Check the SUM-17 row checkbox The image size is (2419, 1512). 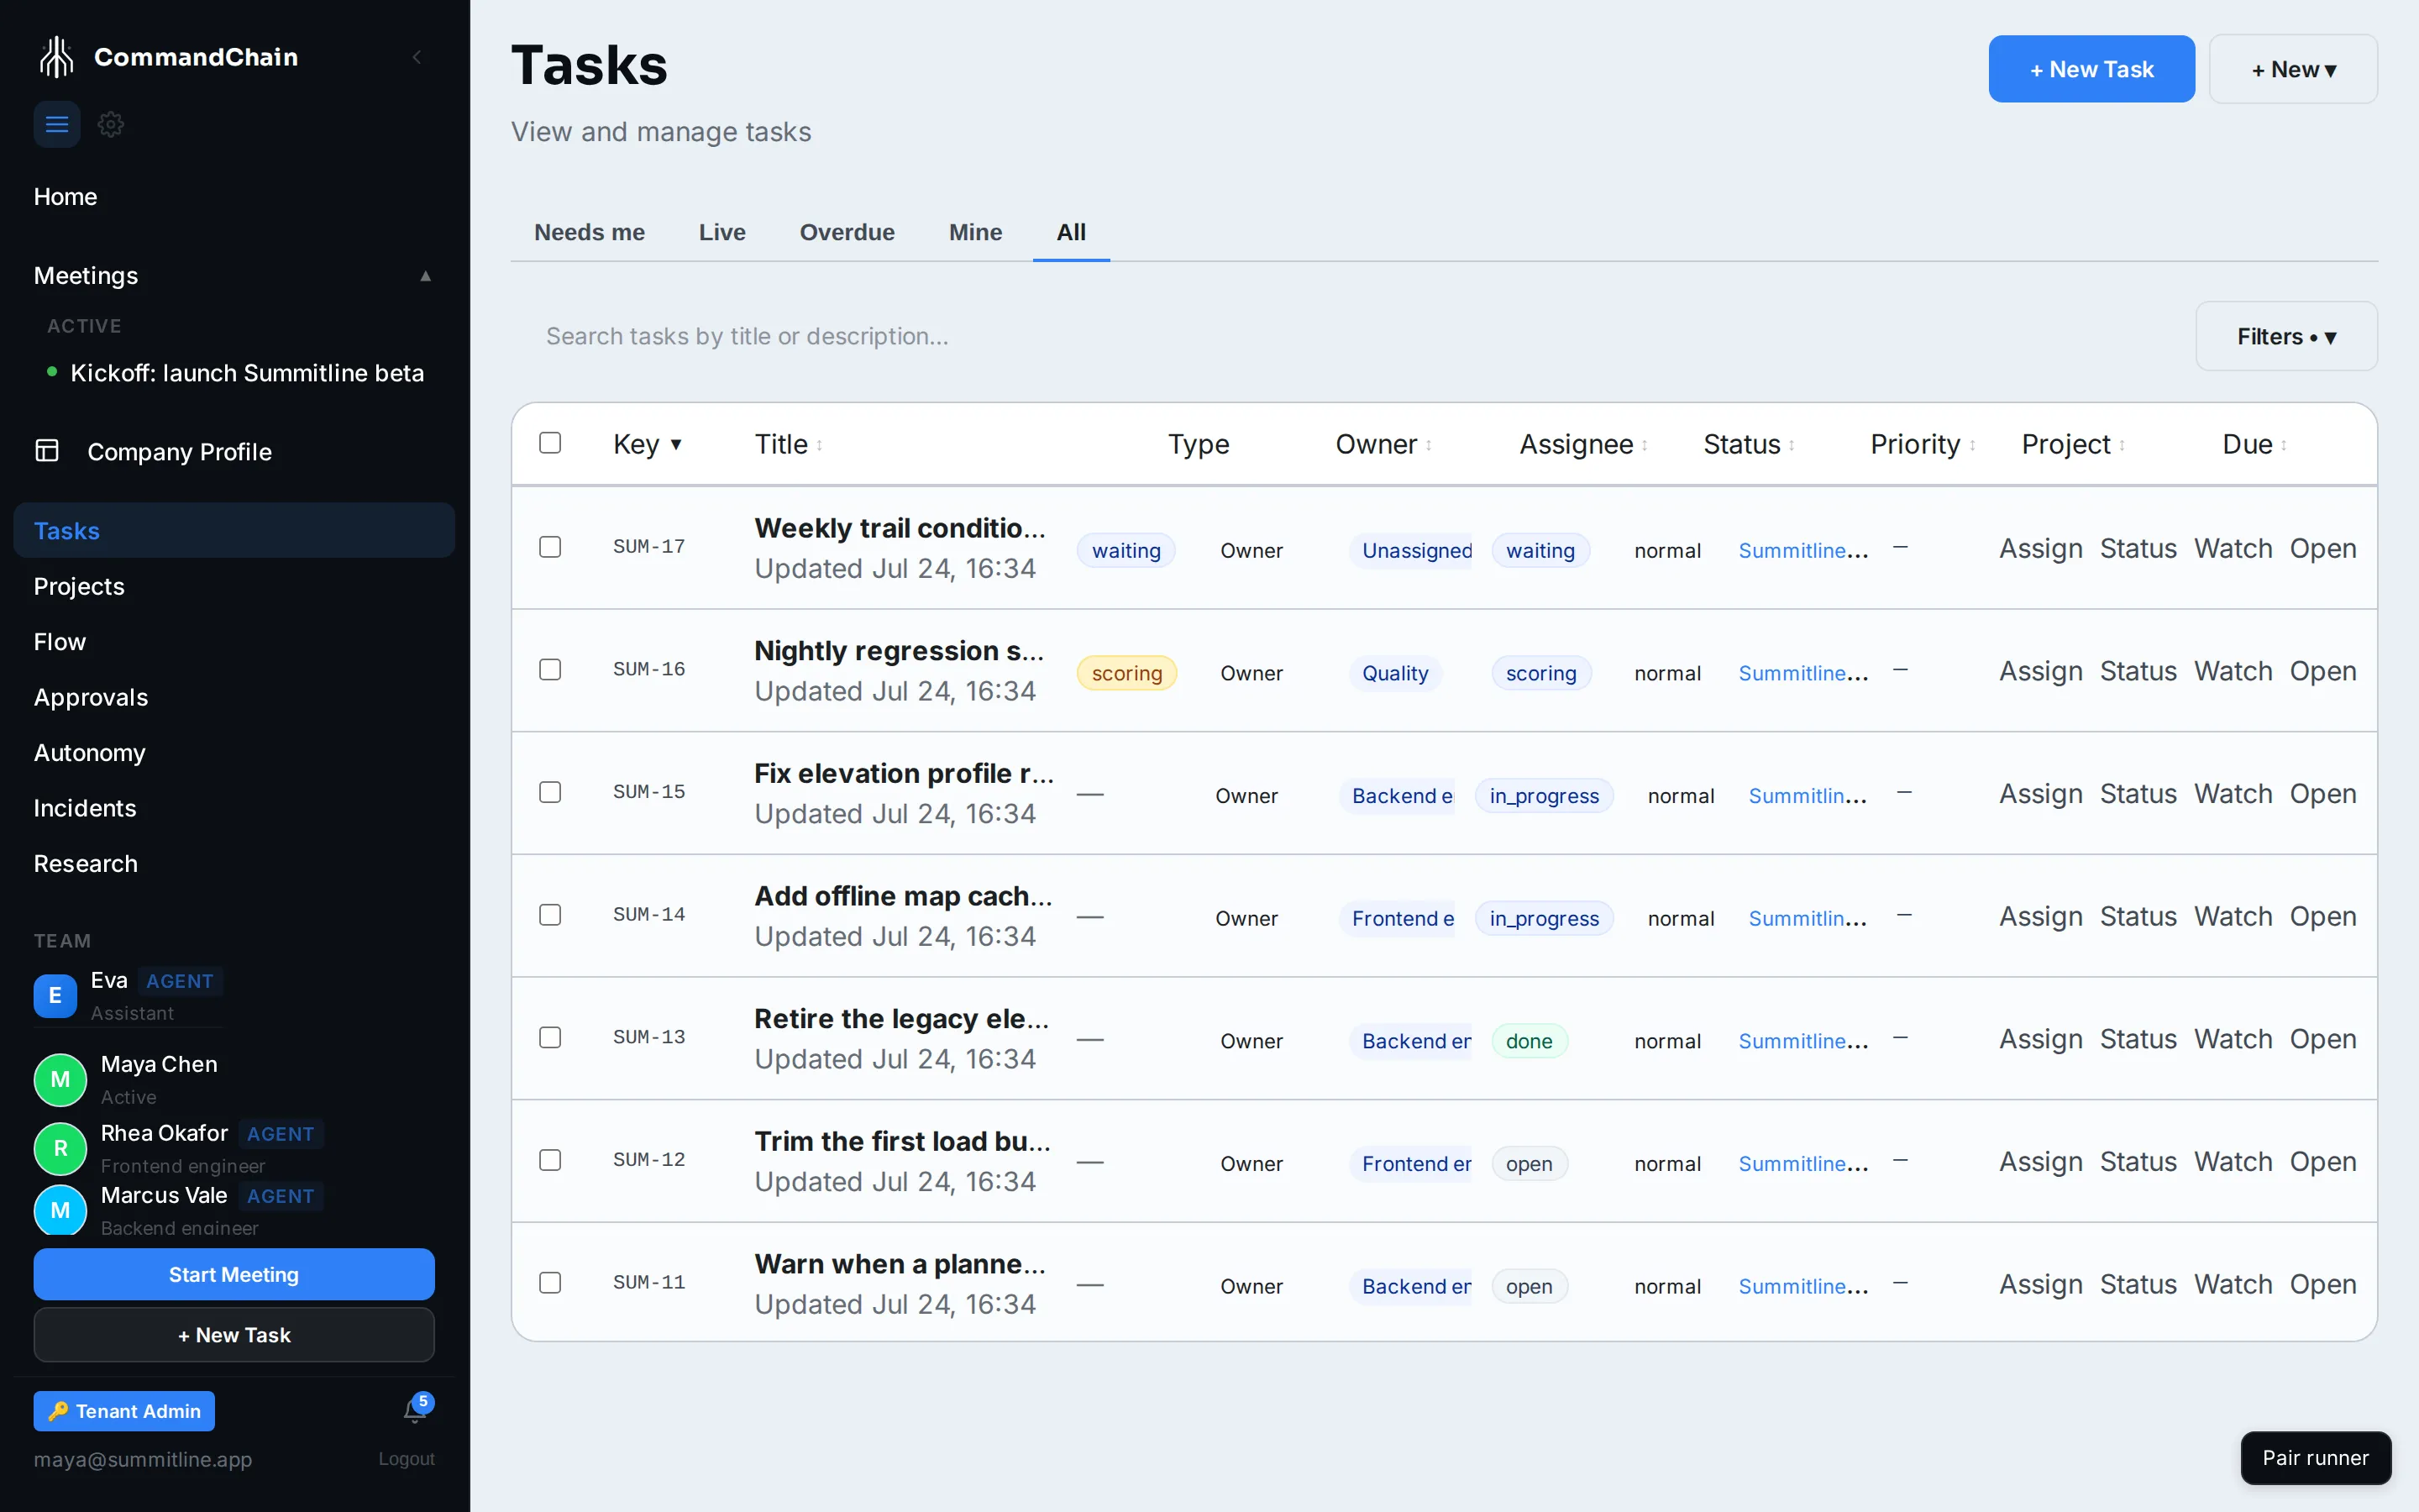[550, 546]
